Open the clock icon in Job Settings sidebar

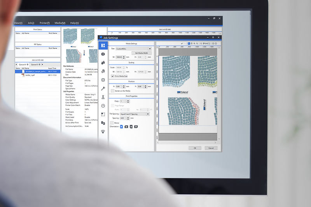[103, 106]
